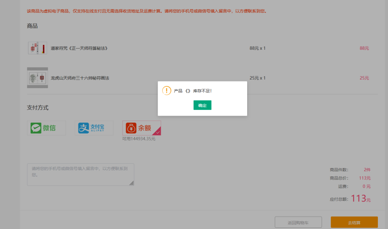388x229 pixels.
Task: Click the red virtual-goods notice text
Action: point(147,11)
